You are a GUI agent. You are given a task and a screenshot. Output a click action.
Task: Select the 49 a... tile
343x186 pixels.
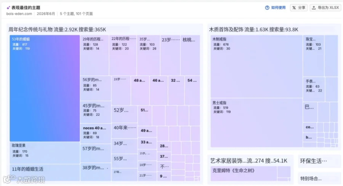pyautogui.click(x=147, y=132)
